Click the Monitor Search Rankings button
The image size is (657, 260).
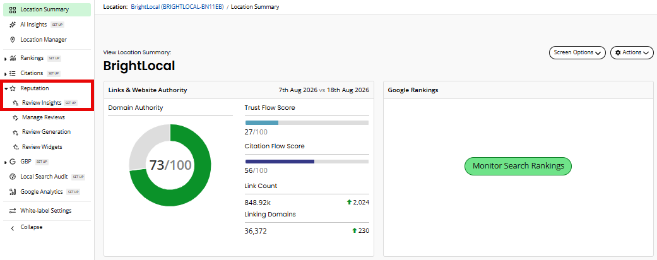(x=518, y=166)
